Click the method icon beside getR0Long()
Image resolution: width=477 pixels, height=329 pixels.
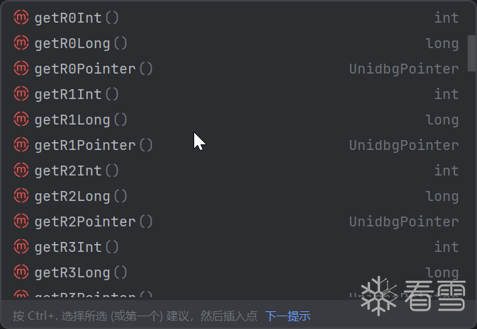pos(21,43)
